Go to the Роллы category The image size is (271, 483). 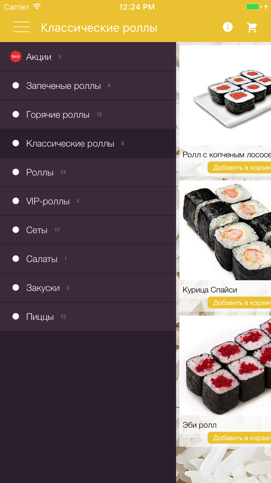click(88, 172)
